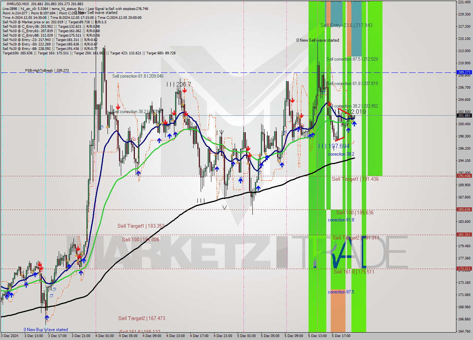This screenshot has height=340, width=473.
Task: Select the 'I I I 206.7' peak label
Action: [178, 84]
